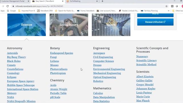Click the forward navigation arrow

coord(3,6)
